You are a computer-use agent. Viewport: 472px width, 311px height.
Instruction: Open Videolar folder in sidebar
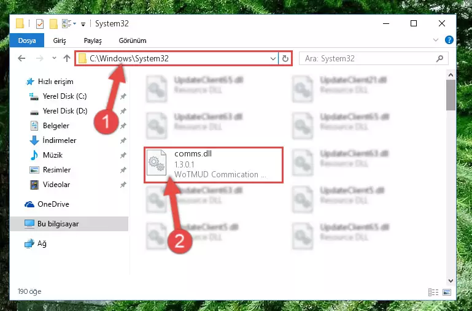click(56, 185)
